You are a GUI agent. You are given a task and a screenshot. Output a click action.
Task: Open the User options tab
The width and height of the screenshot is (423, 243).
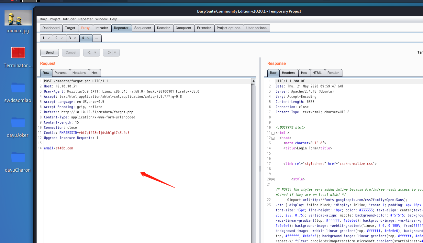[x=256, y=28]
